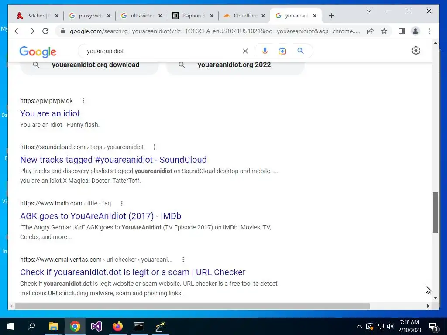Open 'AGK goes to YouAreAnIdiot (2017) - IMDb'
The height and width of the screenshot is (335, 447).
[x=101, y=216]
